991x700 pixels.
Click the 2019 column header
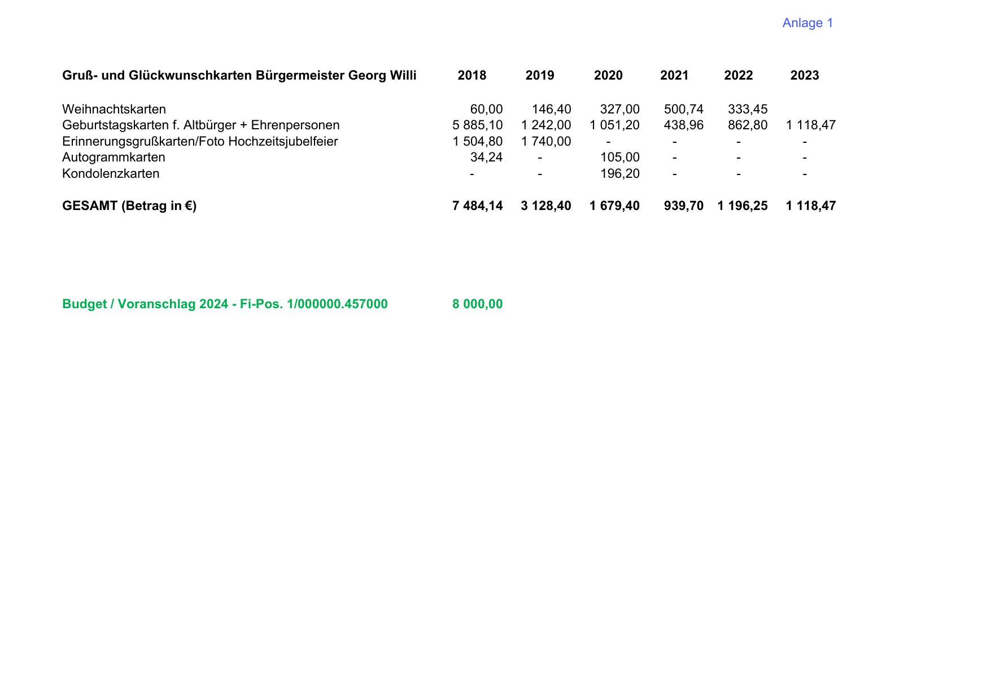pyautogui.click(x=540, y=76)
